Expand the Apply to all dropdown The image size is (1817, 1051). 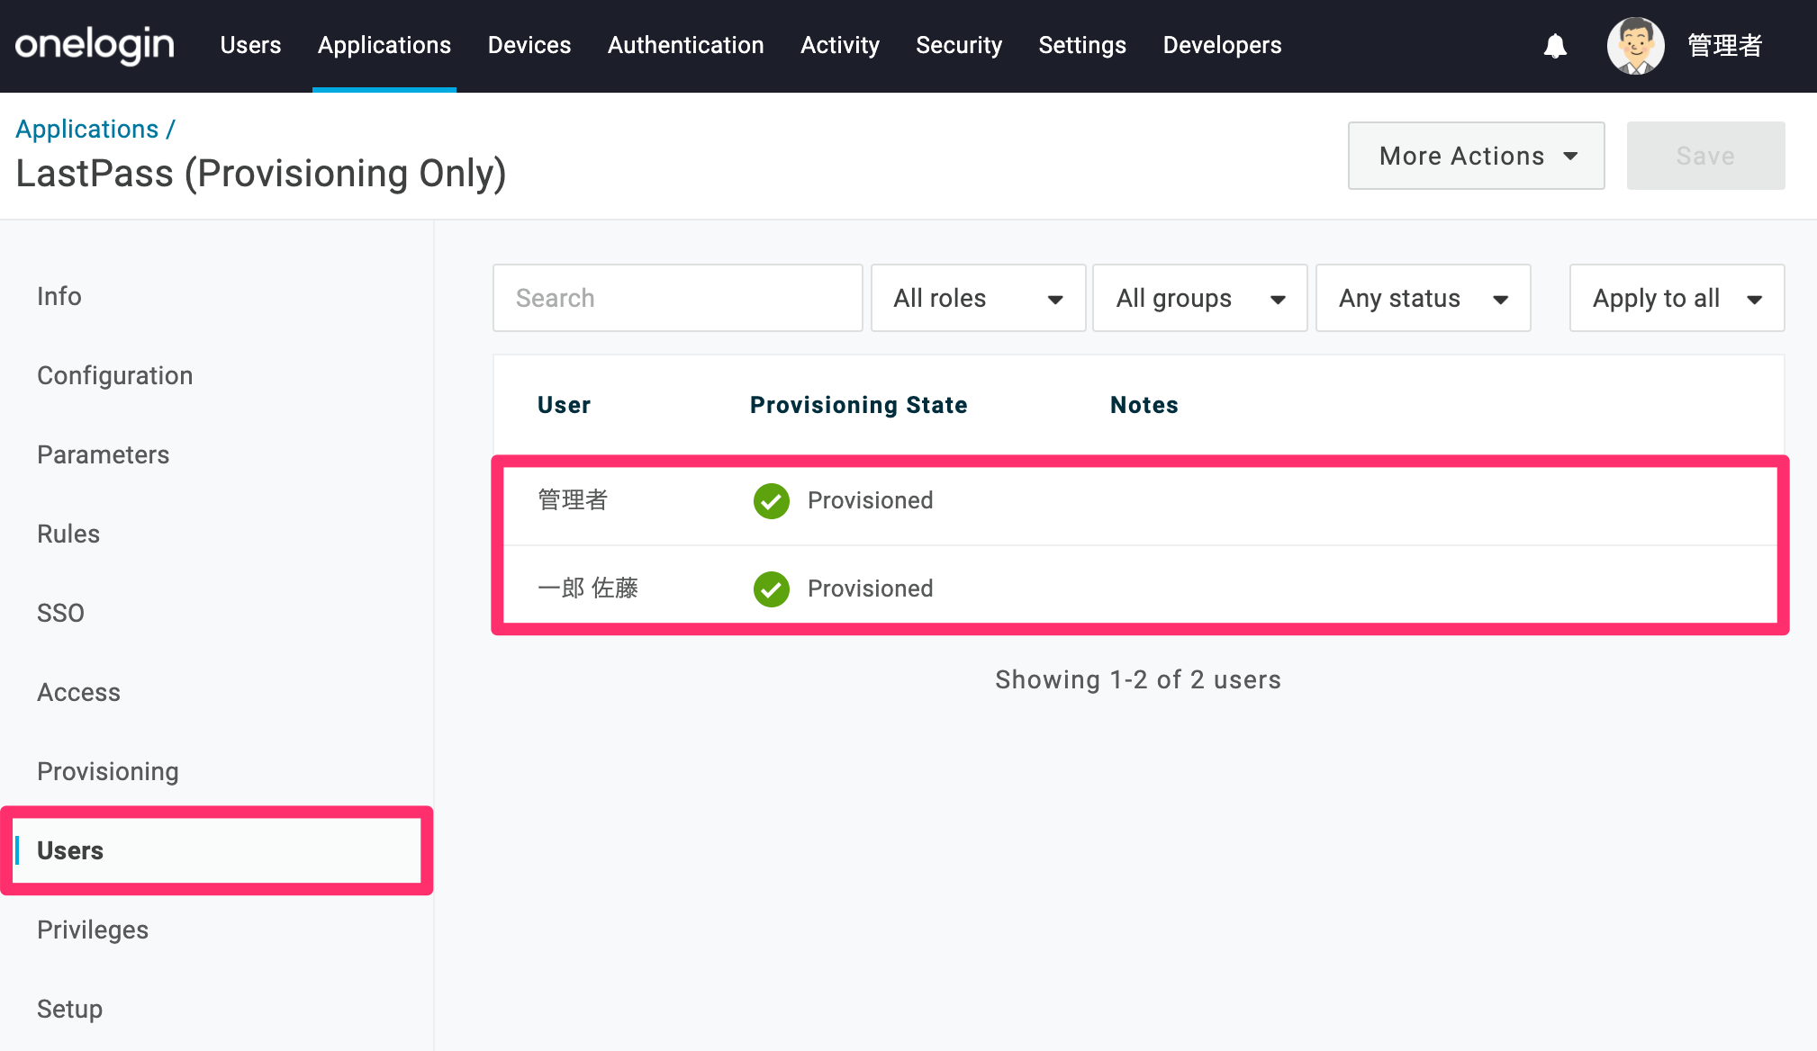point(1677,298)
